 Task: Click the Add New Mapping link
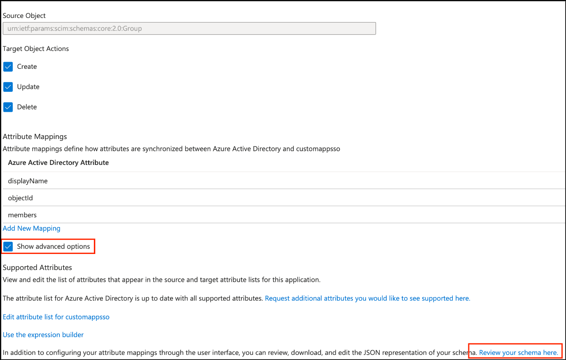(x=32, y=229)
